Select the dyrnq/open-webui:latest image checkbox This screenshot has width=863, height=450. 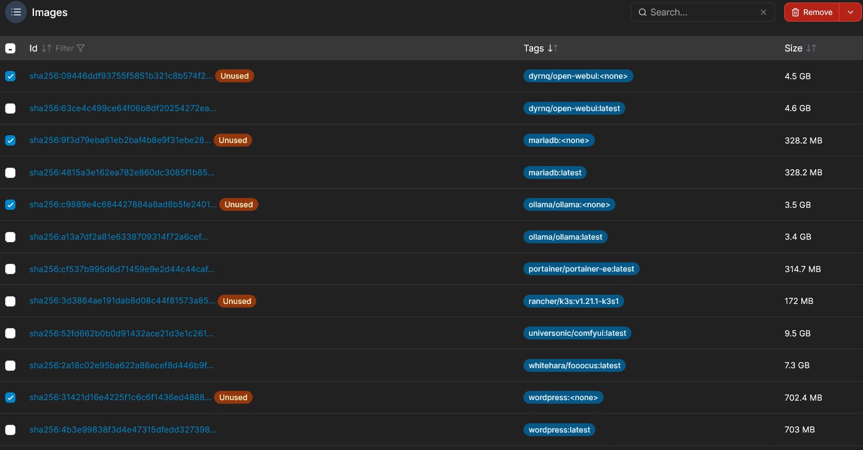(x=10, y=109)
